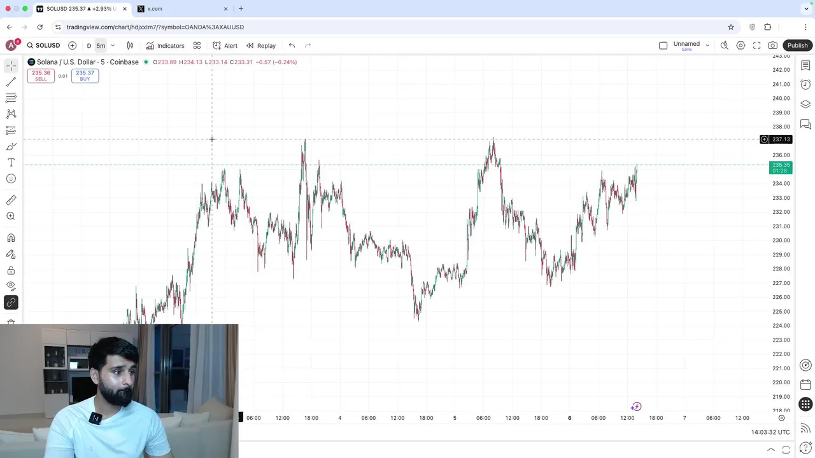Select the brush drawing tool
This screenshot has height=458, width=815.
pyautogui.click(x=11, y=147)
